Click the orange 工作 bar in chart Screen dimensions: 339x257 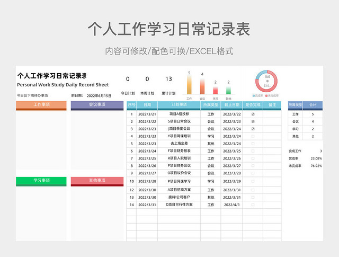click(x=189, y=85)
